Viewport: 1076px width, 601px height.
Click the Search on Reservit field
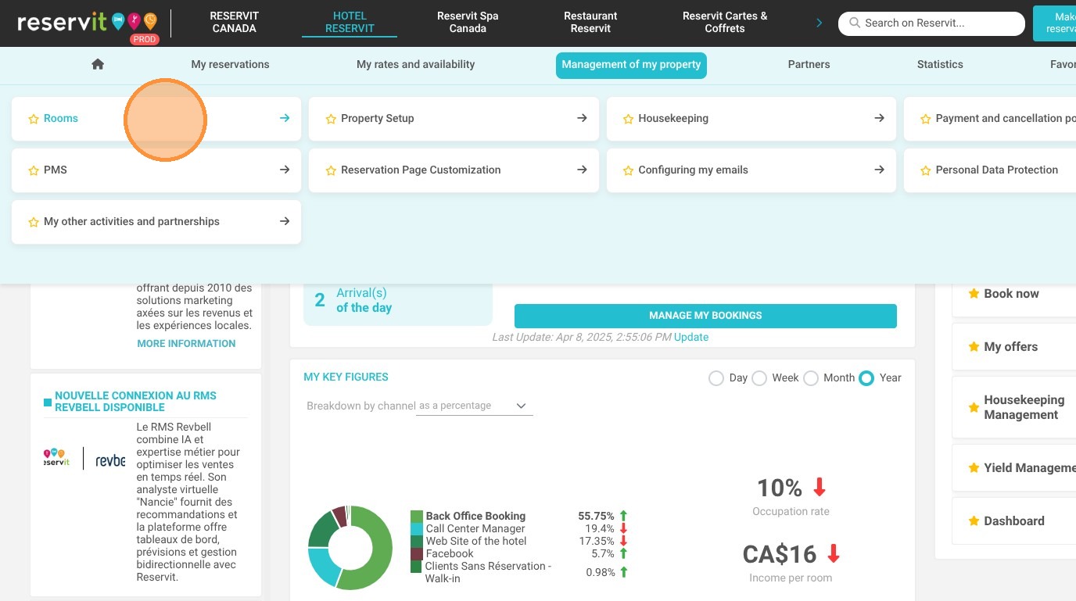[931, 23]
